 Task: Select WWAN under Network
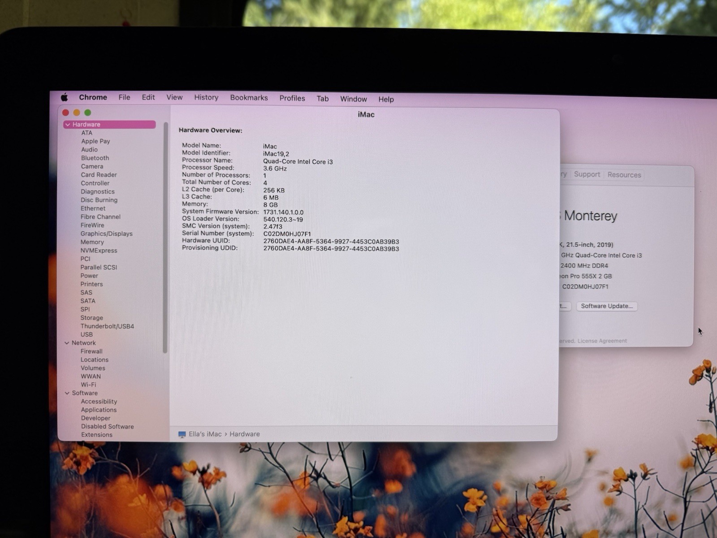click(x=91, y=377)
